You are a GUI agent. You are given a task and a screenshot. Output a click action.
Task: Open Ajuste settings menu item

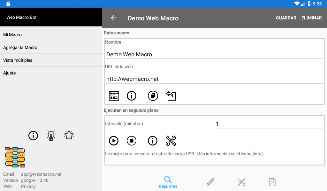51,73
